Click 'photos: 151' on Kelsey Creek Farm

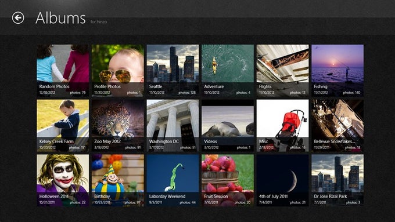(77, 147)
